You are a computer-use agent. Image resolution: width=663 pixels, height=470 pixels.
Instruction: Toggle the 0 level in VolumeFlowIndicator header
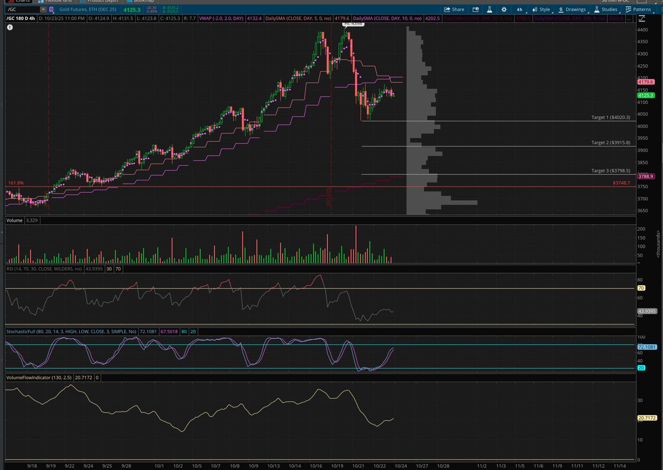tap(96, 378)
